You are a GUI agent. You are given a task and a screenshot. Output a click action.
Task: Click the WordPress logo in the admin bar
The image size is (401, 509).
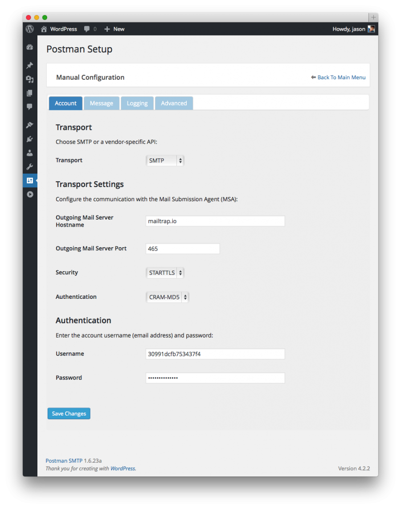click(29, 29)
